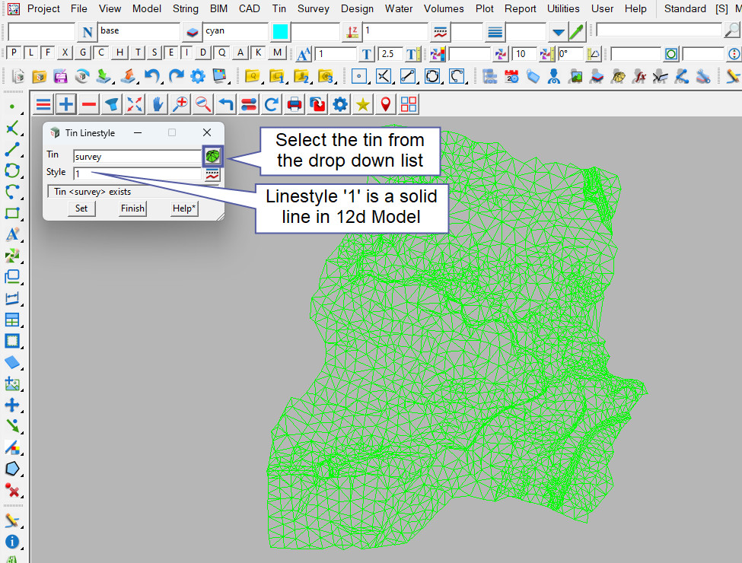This screenshot has width=742, height=563.
Task: Open the Tin menu
Action: (x=279, y=9)
